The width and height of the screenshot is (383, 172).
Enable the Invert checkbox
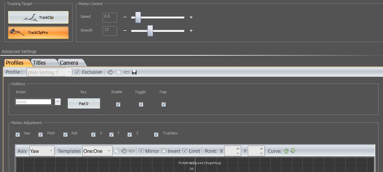click(x=164, y=151)
